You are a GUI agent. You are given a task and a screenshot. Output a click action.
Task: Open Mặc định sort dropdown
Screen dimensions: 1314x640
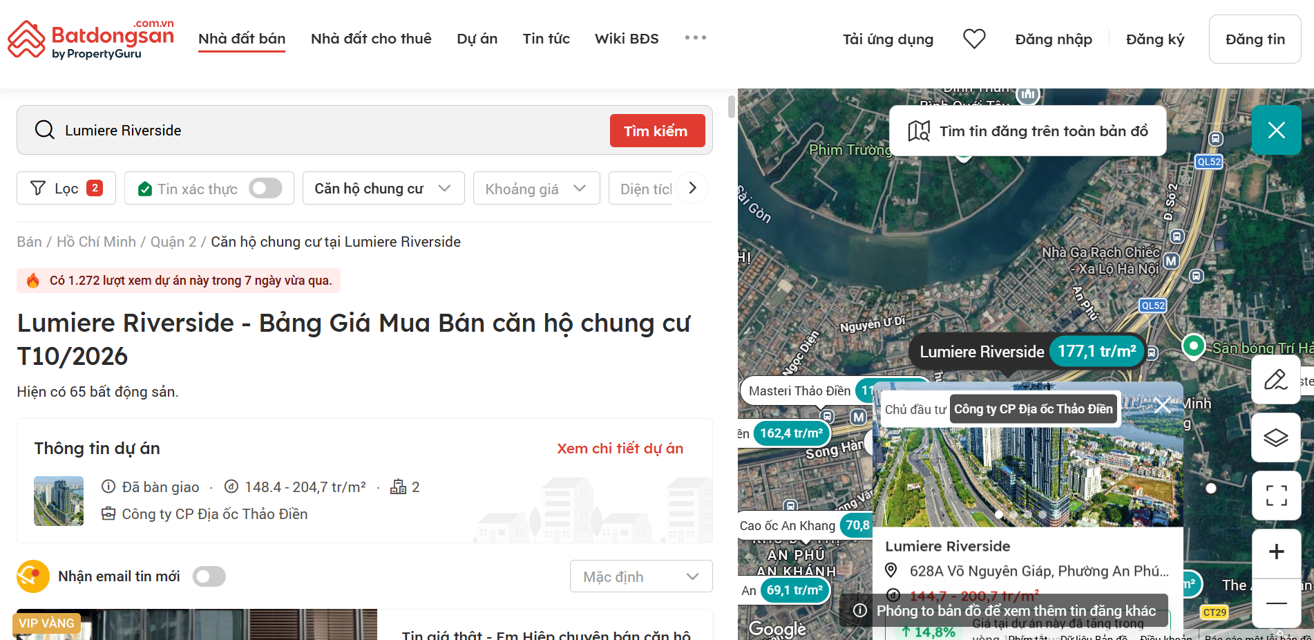coord(641,576)
